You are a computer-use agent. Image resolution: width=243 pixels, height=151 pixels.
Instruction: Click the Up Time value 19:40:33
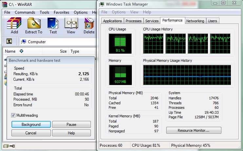[x=212, y=112]
